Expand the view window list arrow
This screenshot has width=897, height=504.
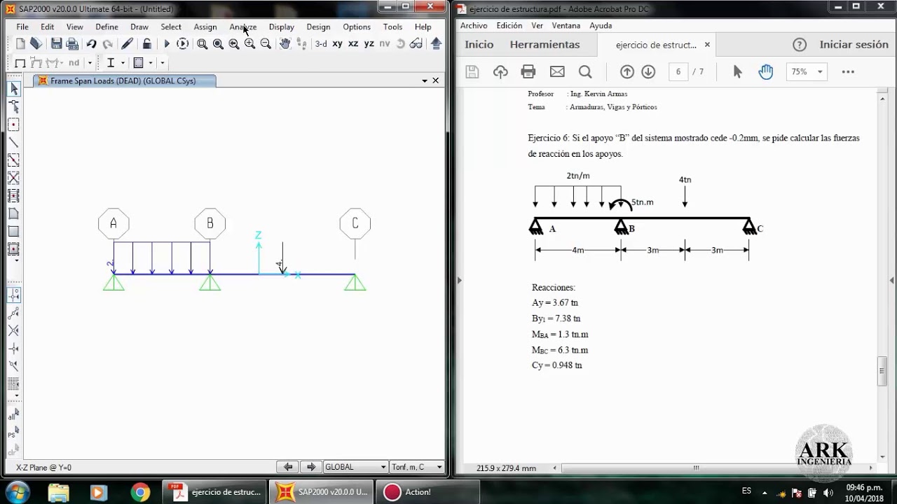[425, 80]
